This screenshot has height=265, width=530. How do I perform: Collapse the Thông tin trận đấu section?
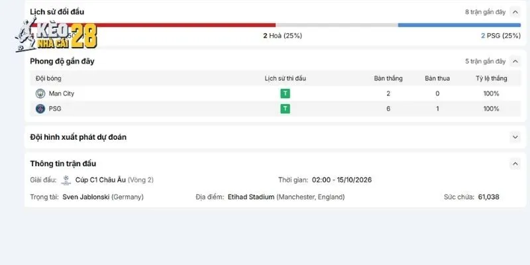click(515, 164)
